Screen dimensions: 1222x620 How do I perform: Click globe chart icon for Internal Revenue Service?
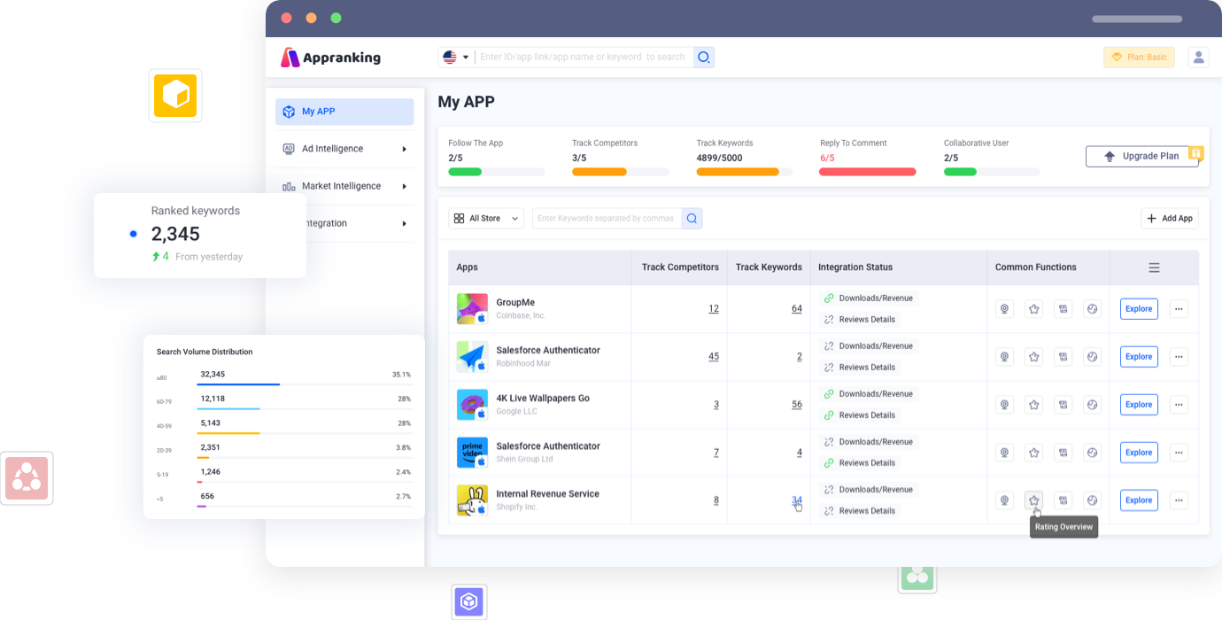tap(1092, 500)
